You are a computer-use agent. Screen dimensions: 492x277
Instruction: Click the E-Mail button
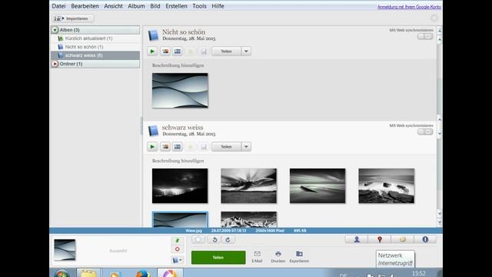coord(257,256)
